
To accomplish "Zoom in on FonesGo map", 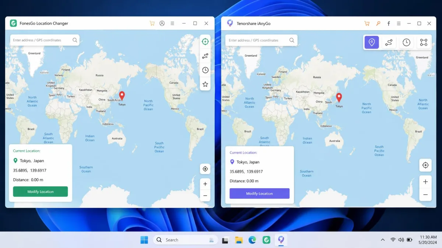I will pos(205,184).
